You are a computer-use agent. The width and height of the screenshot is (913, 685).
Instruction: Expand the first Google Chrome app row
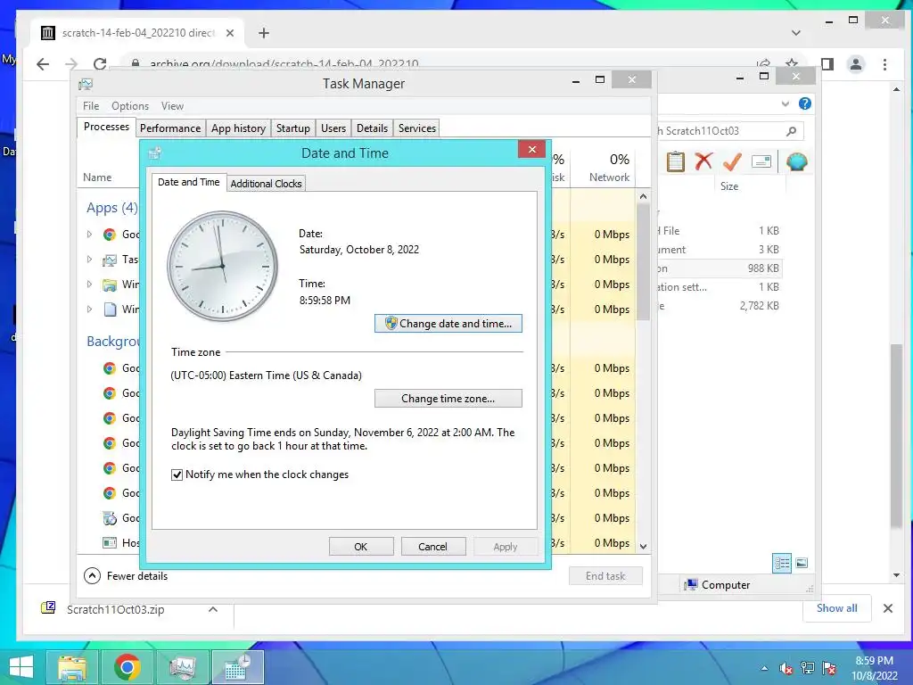(x=89, y=235)
